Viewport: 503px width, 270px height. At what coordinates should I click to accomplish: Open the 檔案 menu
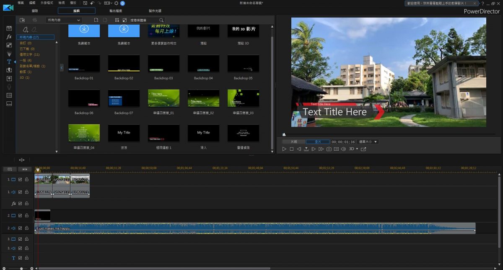(21, 3)
